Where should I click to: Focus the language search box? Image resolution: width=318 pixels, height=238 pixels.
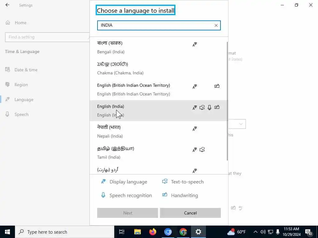point(159,25)
